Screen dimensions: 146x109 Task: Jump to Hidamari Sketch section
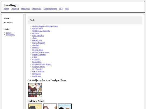pyautogui.click(x=39, y=55)
